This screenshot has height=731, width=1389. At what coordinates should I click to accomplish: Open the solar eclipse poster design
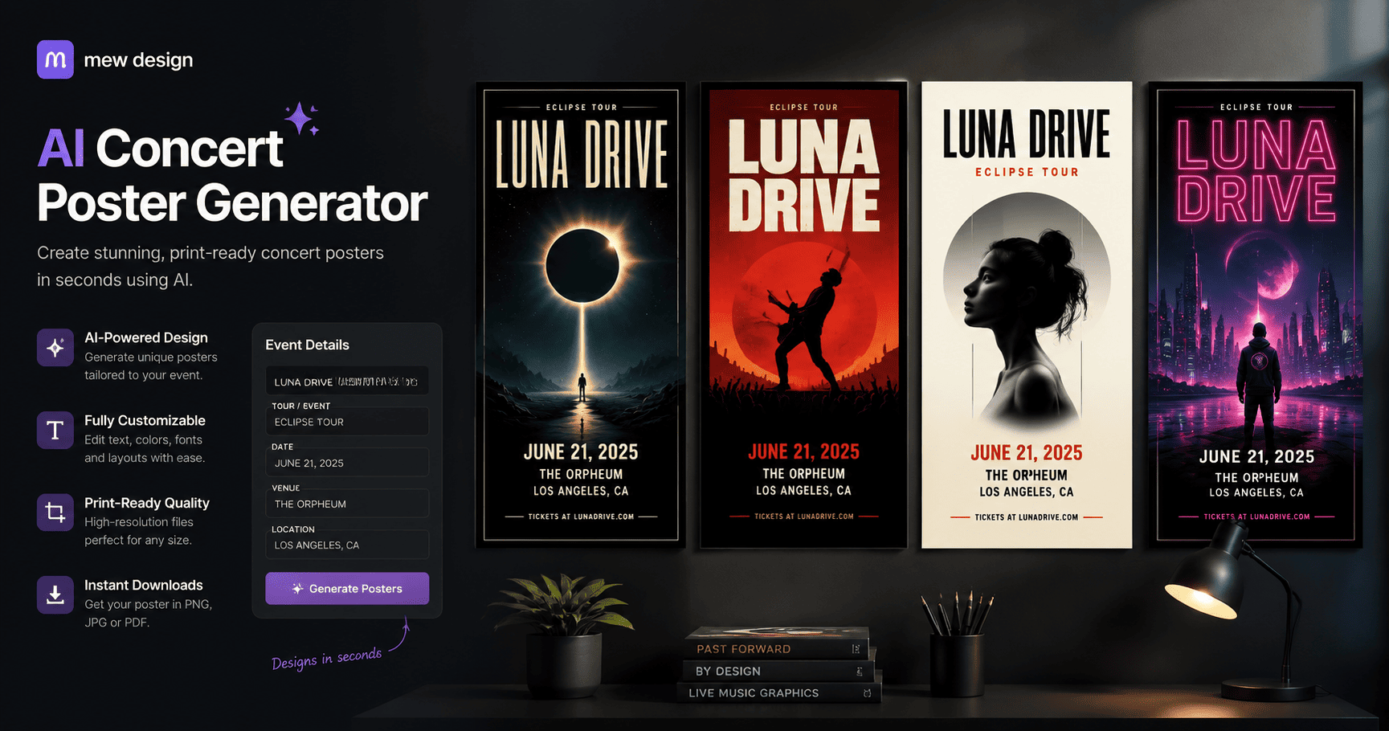[581, 315]
